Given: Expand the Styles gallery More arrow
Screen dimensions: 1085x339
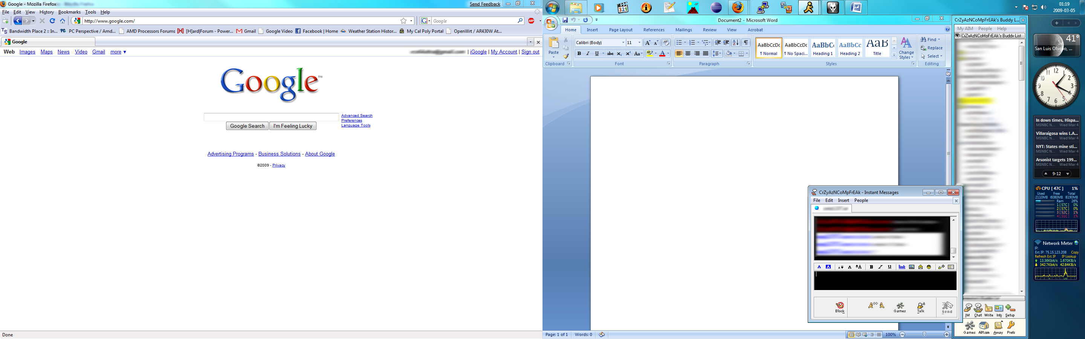Looking at the screenshot, I should click(894, 55).
